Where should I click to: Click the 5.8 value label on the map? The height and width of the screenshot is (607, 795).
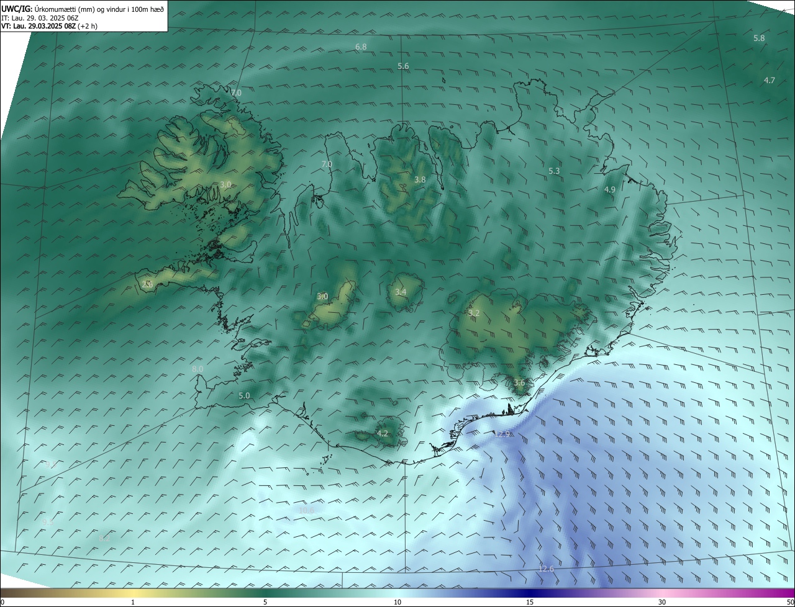pos(759,38)
